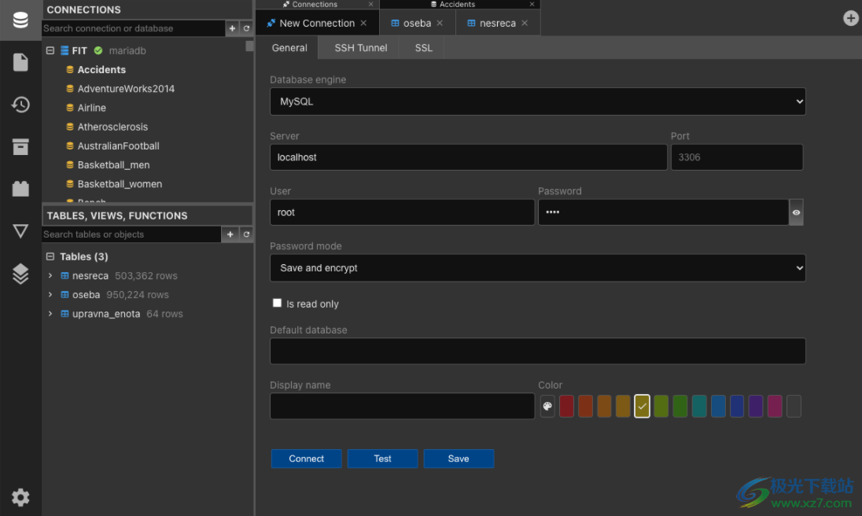
Task: Pick the selected yellow checkmarked swatch
Action: coord(642,406)
